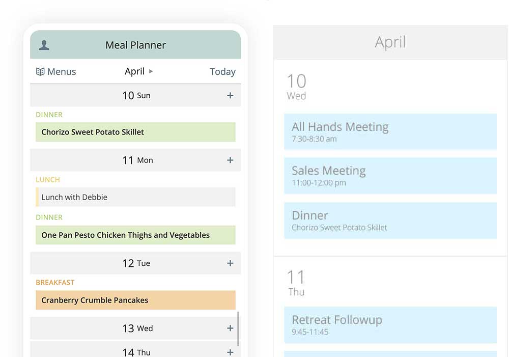Click the planner's vertical scrollbar
The width and height of the screenshot is (509, 357).
pos(238,329)
